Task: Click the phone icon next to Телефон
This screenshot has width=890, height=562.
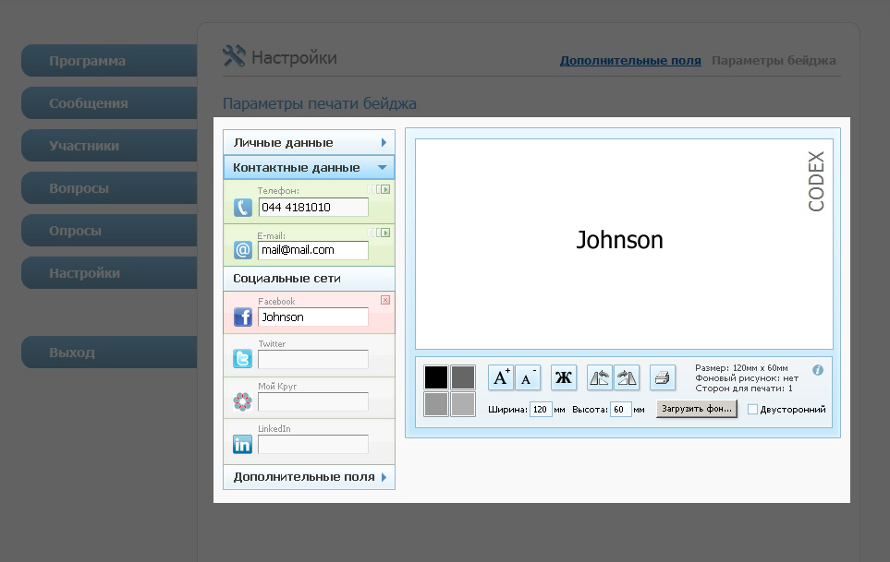Action: 243,208
